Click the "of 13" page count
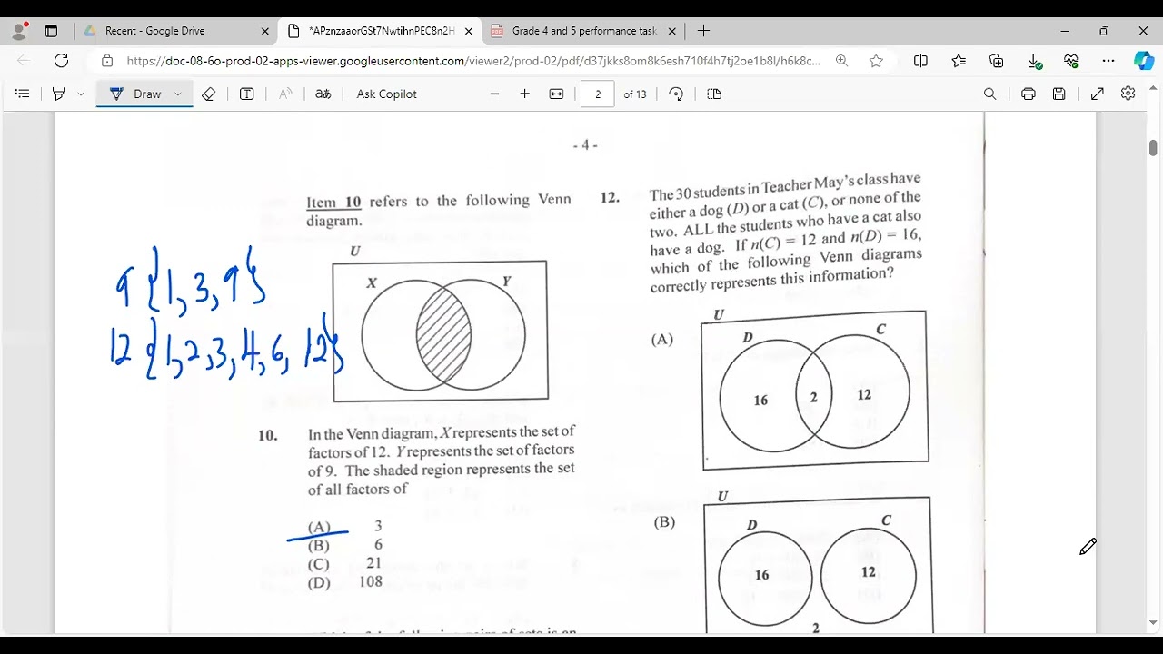 coord(635,94)
